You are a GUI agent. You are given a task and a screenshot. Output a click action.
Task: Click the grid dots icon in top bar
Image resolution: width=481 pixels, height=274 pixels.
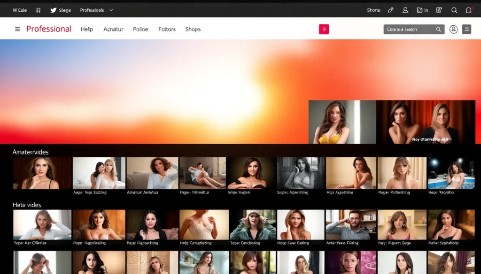pos(39,10)
